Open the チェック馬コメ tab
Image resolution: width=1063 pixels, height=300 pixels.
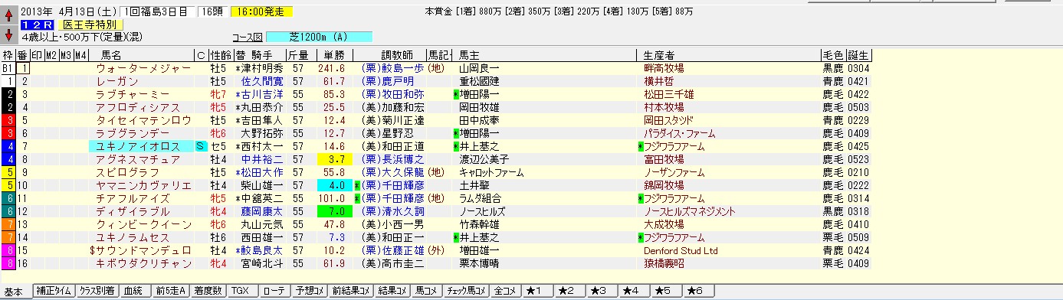point(467,292)
